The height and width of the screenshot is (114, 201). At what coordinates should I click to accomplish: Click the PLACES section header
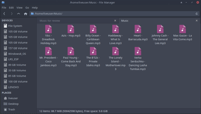(x=7, y=93)
